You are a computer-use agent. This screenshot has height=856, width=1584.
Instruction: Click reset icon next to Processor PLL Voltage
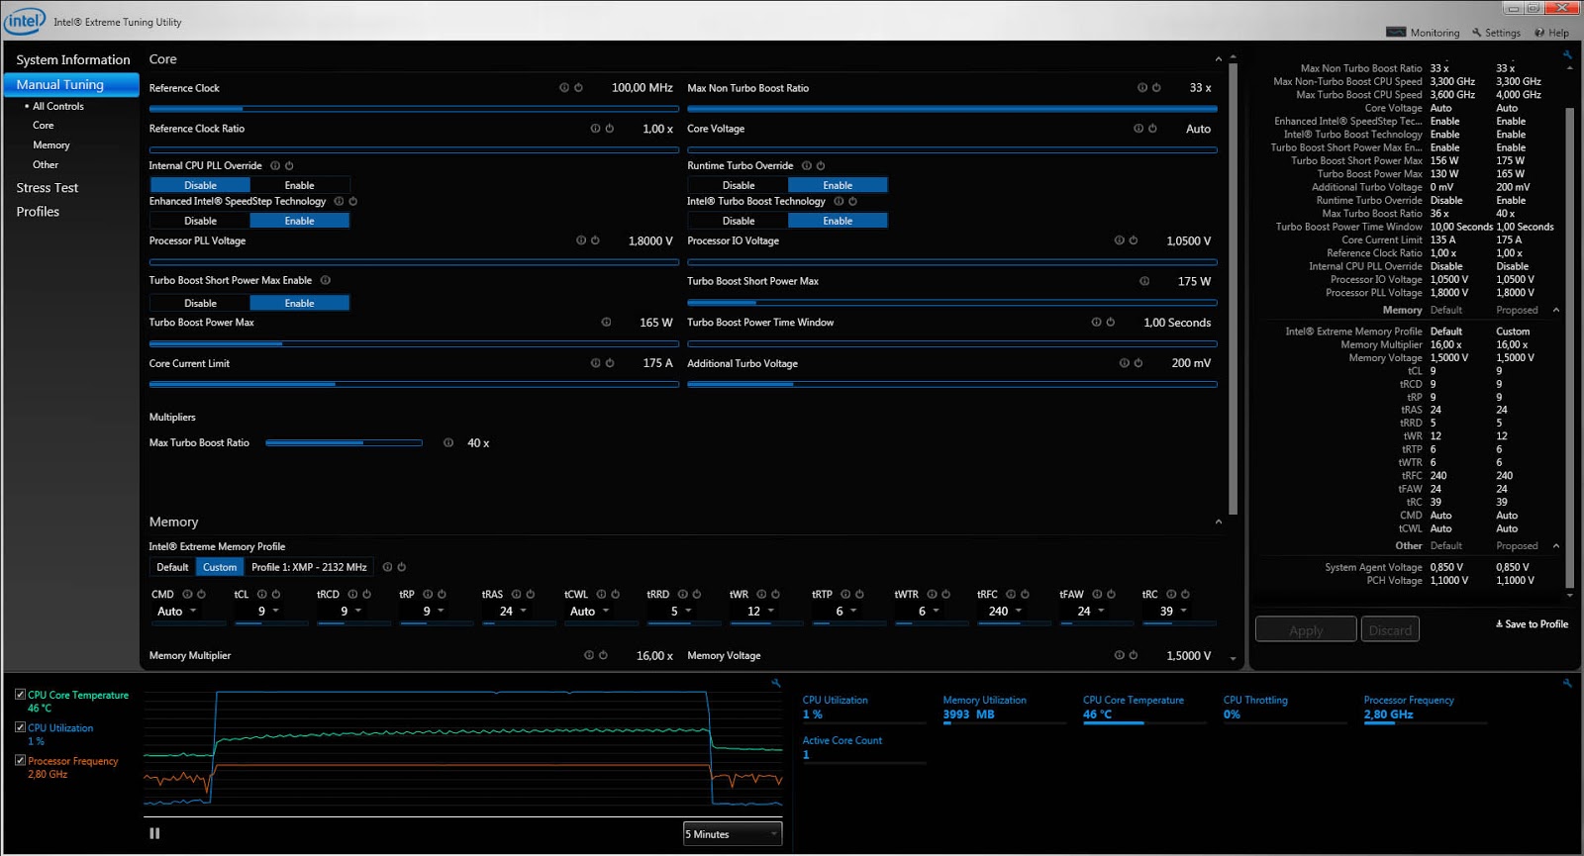tap(595, 240)
